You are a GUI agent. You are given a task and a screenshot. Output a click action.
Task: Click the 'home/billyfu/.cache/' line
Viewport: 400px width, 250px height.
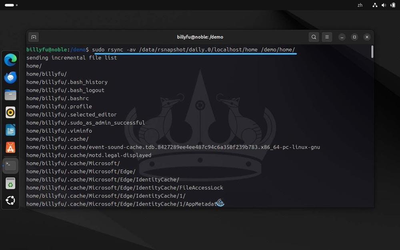(x=57, y=139)
